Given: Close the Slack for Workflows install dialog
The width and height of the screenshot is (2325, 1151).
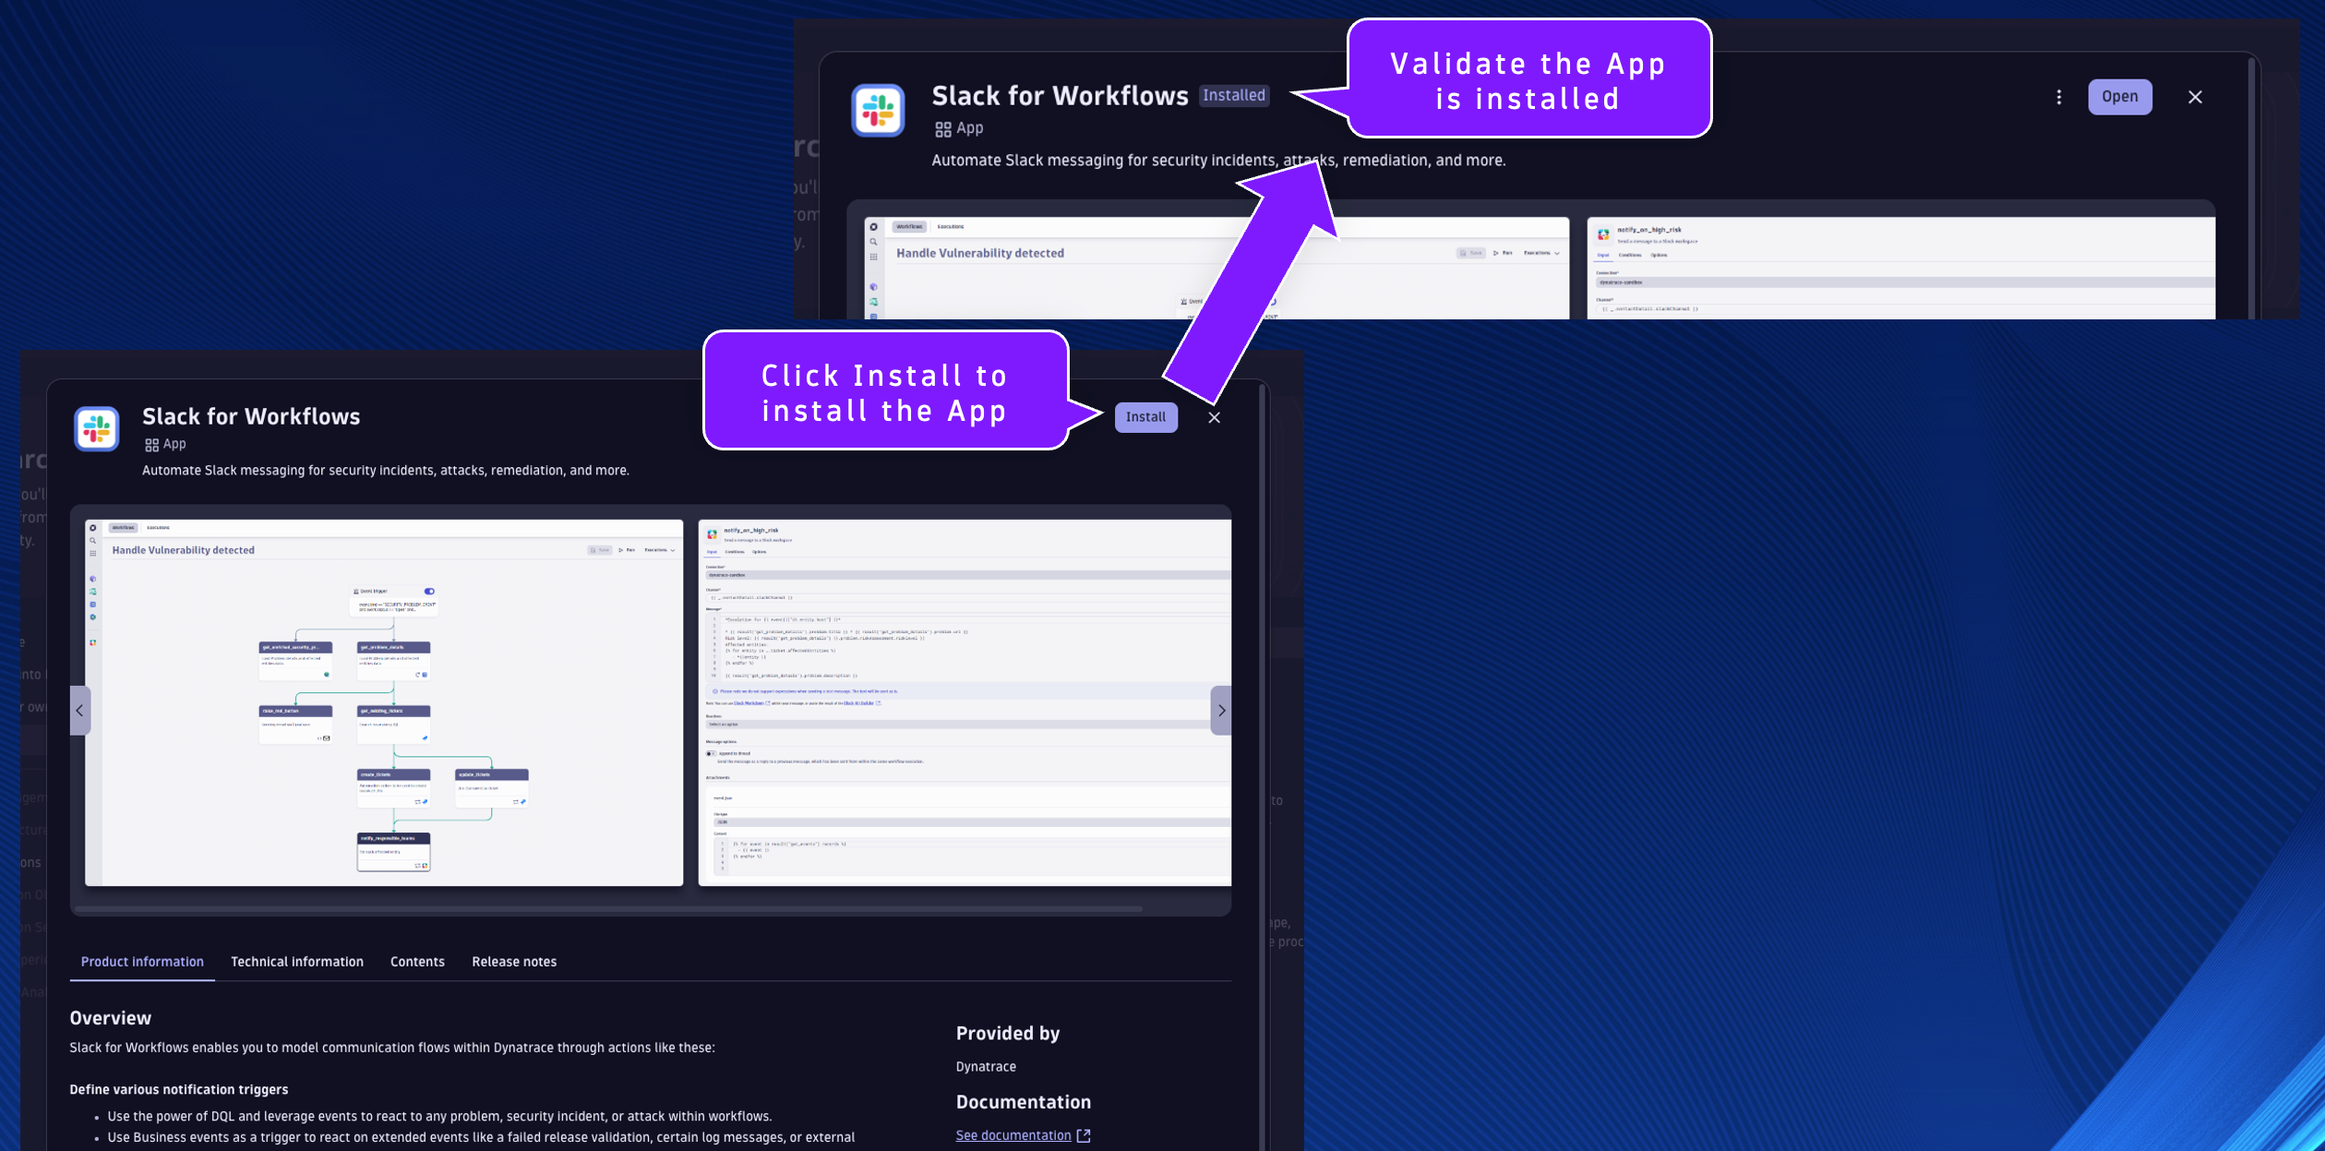Looking at the screenshot, I should pyautogui.click(x=1214, y=417).
